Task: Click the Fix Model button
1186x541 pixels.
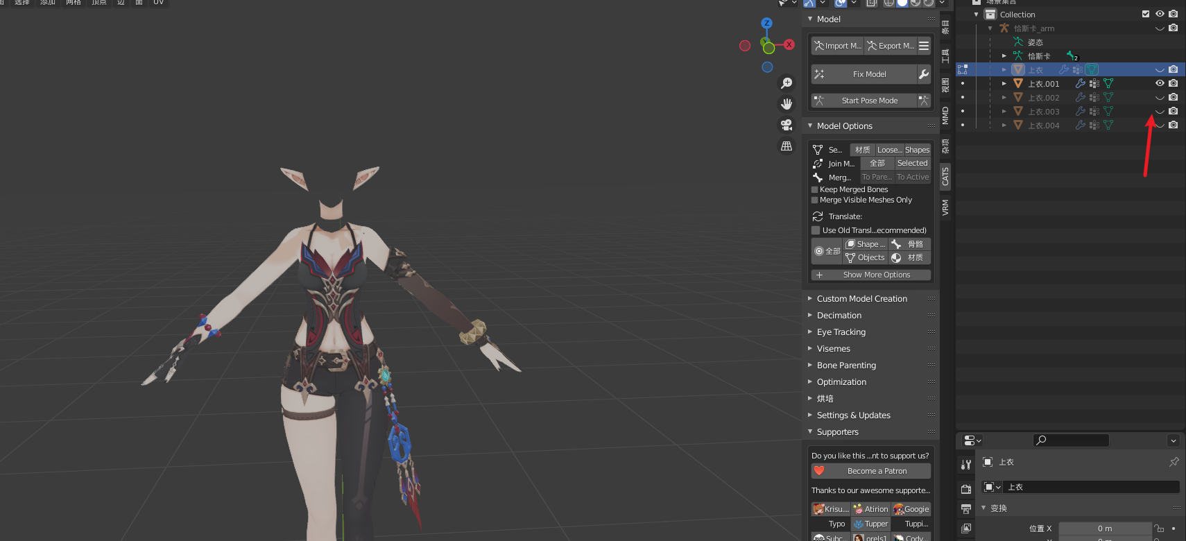Action: click(x=864, y=74)
